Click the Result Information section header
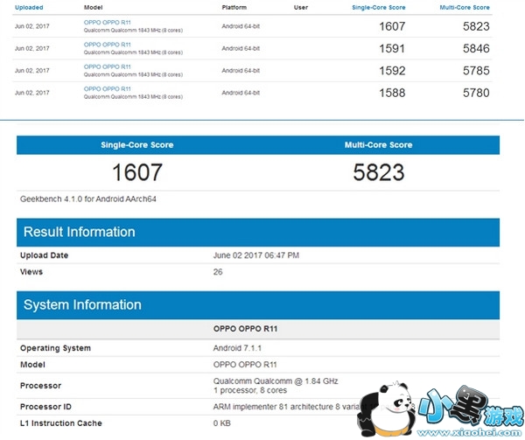The image size is (525, 440). (79, 232)
